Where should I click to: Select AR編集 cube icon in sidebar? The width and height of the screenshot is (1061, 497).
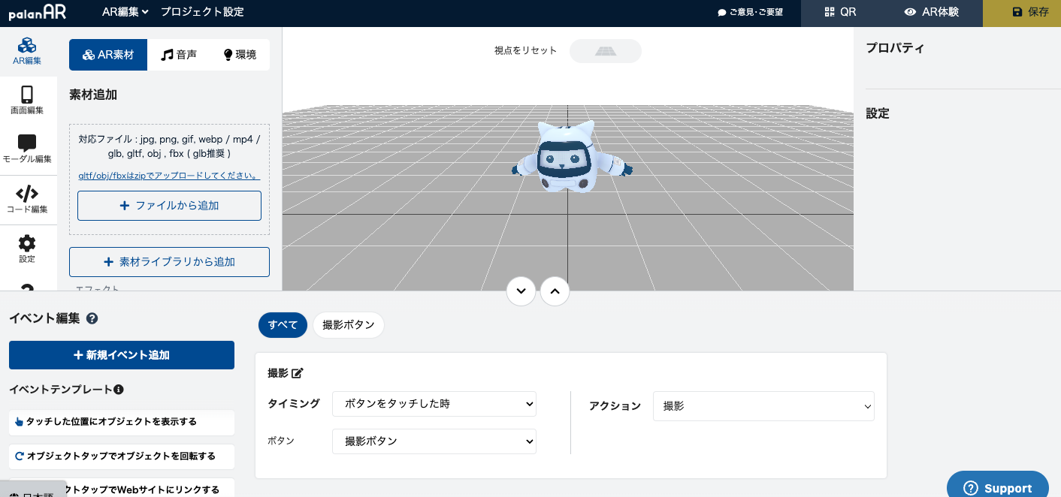pos(27,51)
